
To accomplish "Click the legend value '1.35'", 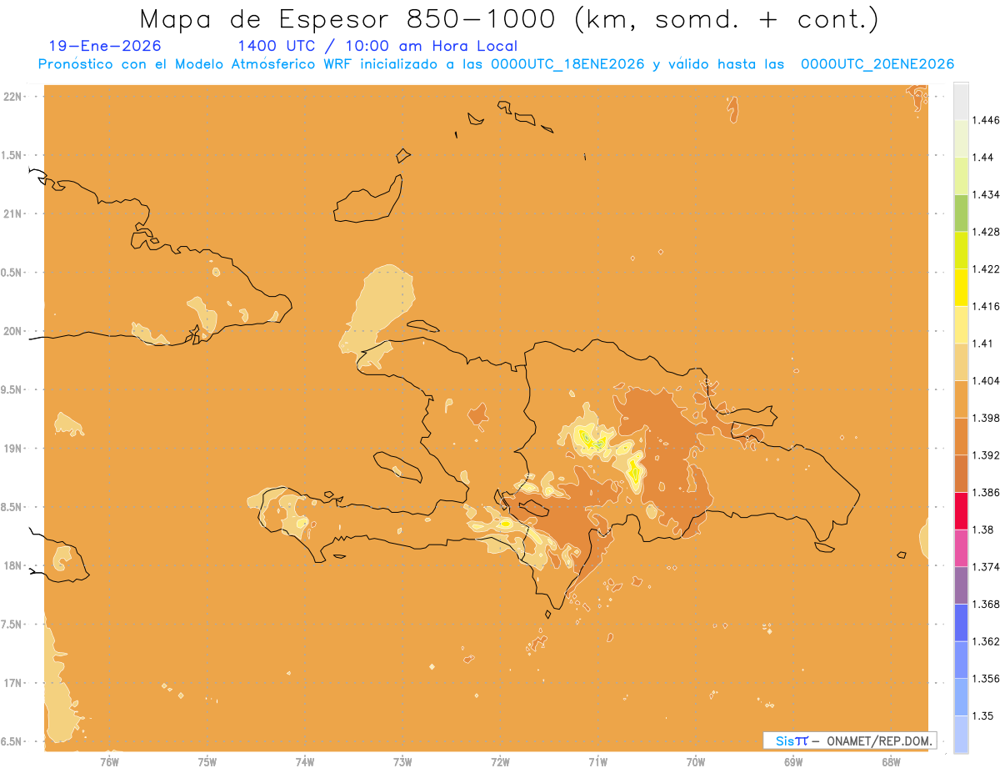I will tap(984, 715).
